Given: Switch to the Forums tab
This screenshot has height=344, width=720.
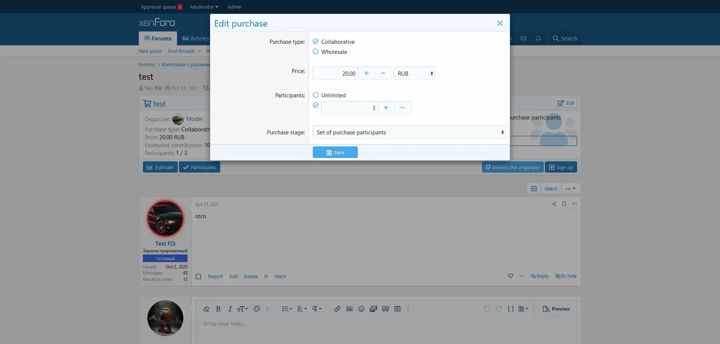Looking at the screenshot, I should [158, 39].
